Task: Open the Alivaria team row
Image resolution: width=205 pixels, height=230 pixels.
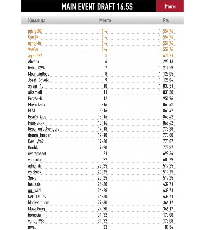Action: 34,61
